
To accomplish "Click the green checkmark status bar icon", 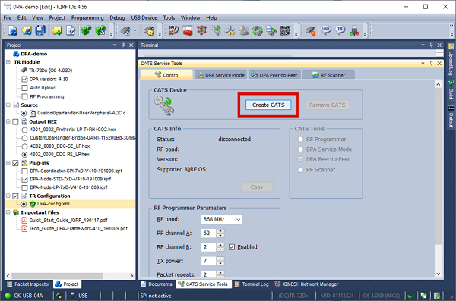I will pos(411,296).
